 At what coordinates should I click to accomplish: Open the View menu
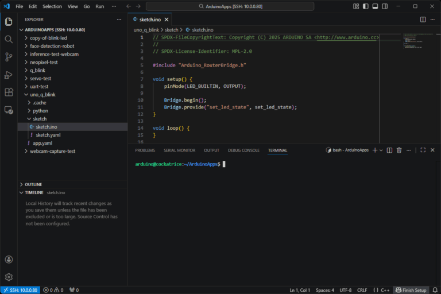pyautogui.click(x=72, y=6)
